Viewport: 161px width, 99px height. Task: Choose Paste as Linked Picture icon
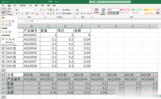point(13,39)
